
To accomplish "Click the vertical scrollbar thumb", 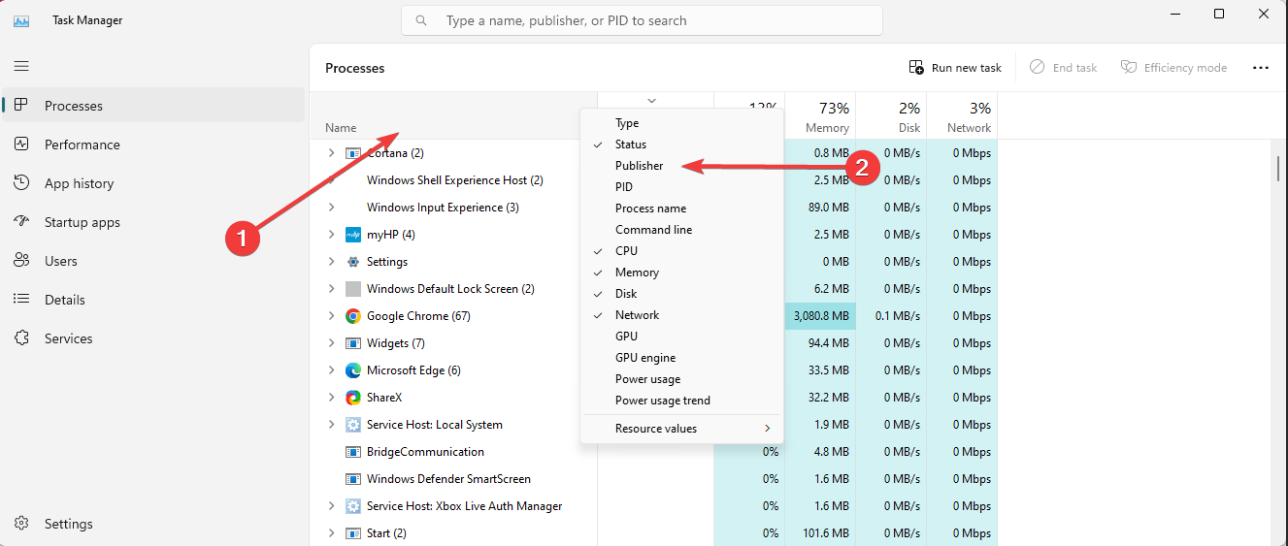I will point(1279,168).
